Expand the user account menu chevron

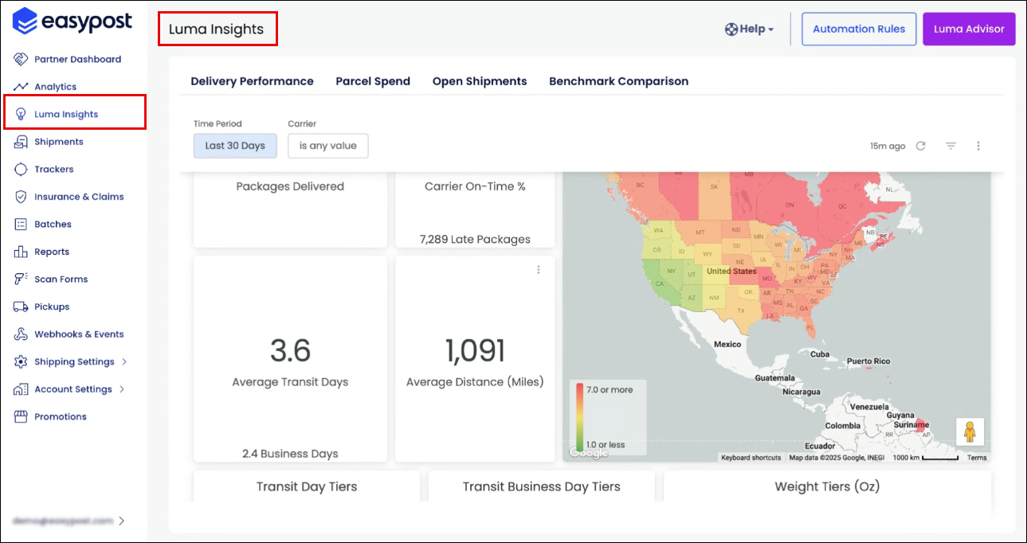coord(122,521)
